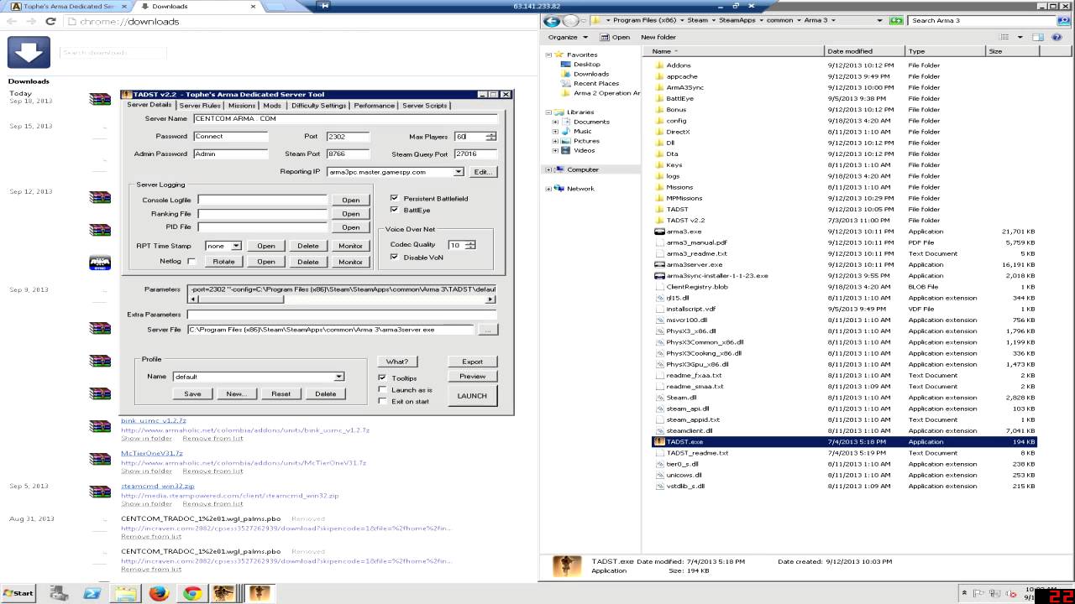This screenshot has width=1075, height=604.
Task: Open PowerShell from the taskbar
Action: (92, 593)
